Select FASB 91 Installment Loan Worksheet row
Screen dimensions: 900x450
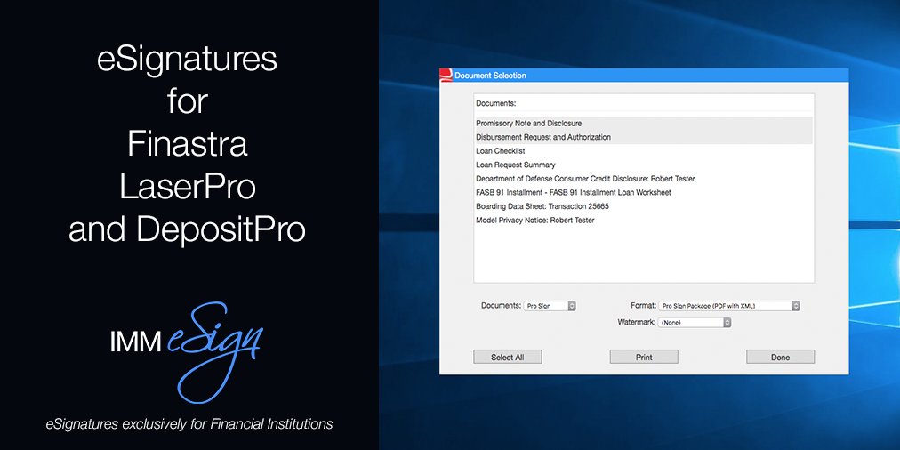(644, 192)
